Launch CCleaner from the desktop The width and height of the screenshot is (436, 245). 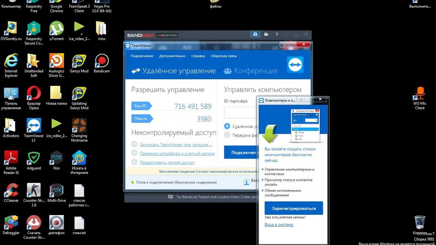tap(11, 193)
